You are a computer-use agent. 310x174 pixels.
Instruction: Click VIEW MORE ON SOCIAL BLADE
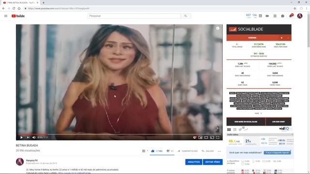pos(246,122)
